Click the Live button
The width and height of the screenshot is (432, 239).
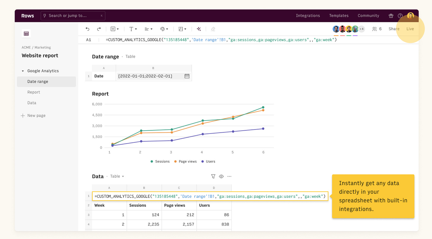(x=410, y=29)
